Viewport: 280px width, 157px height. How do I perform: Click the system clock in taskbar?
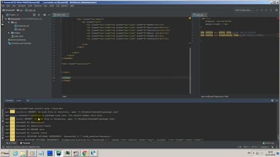tap(270, 153)
